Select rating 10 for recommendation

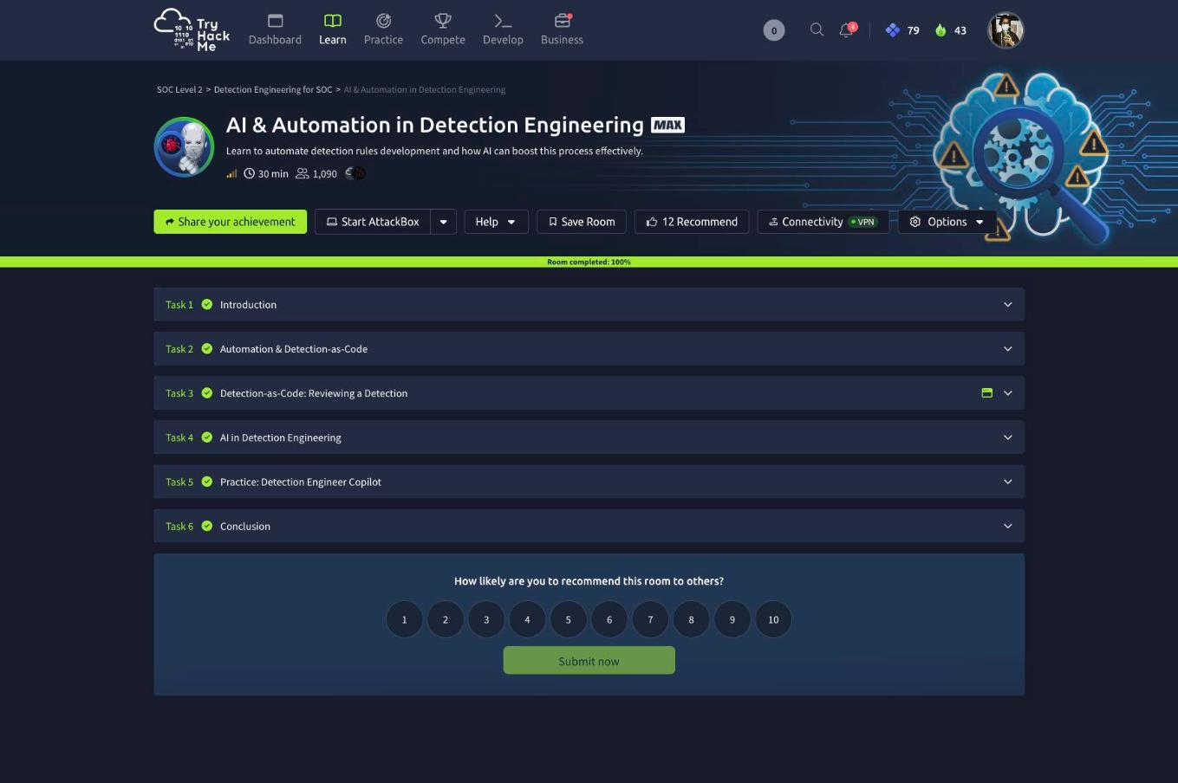click(x=773, y=619)
